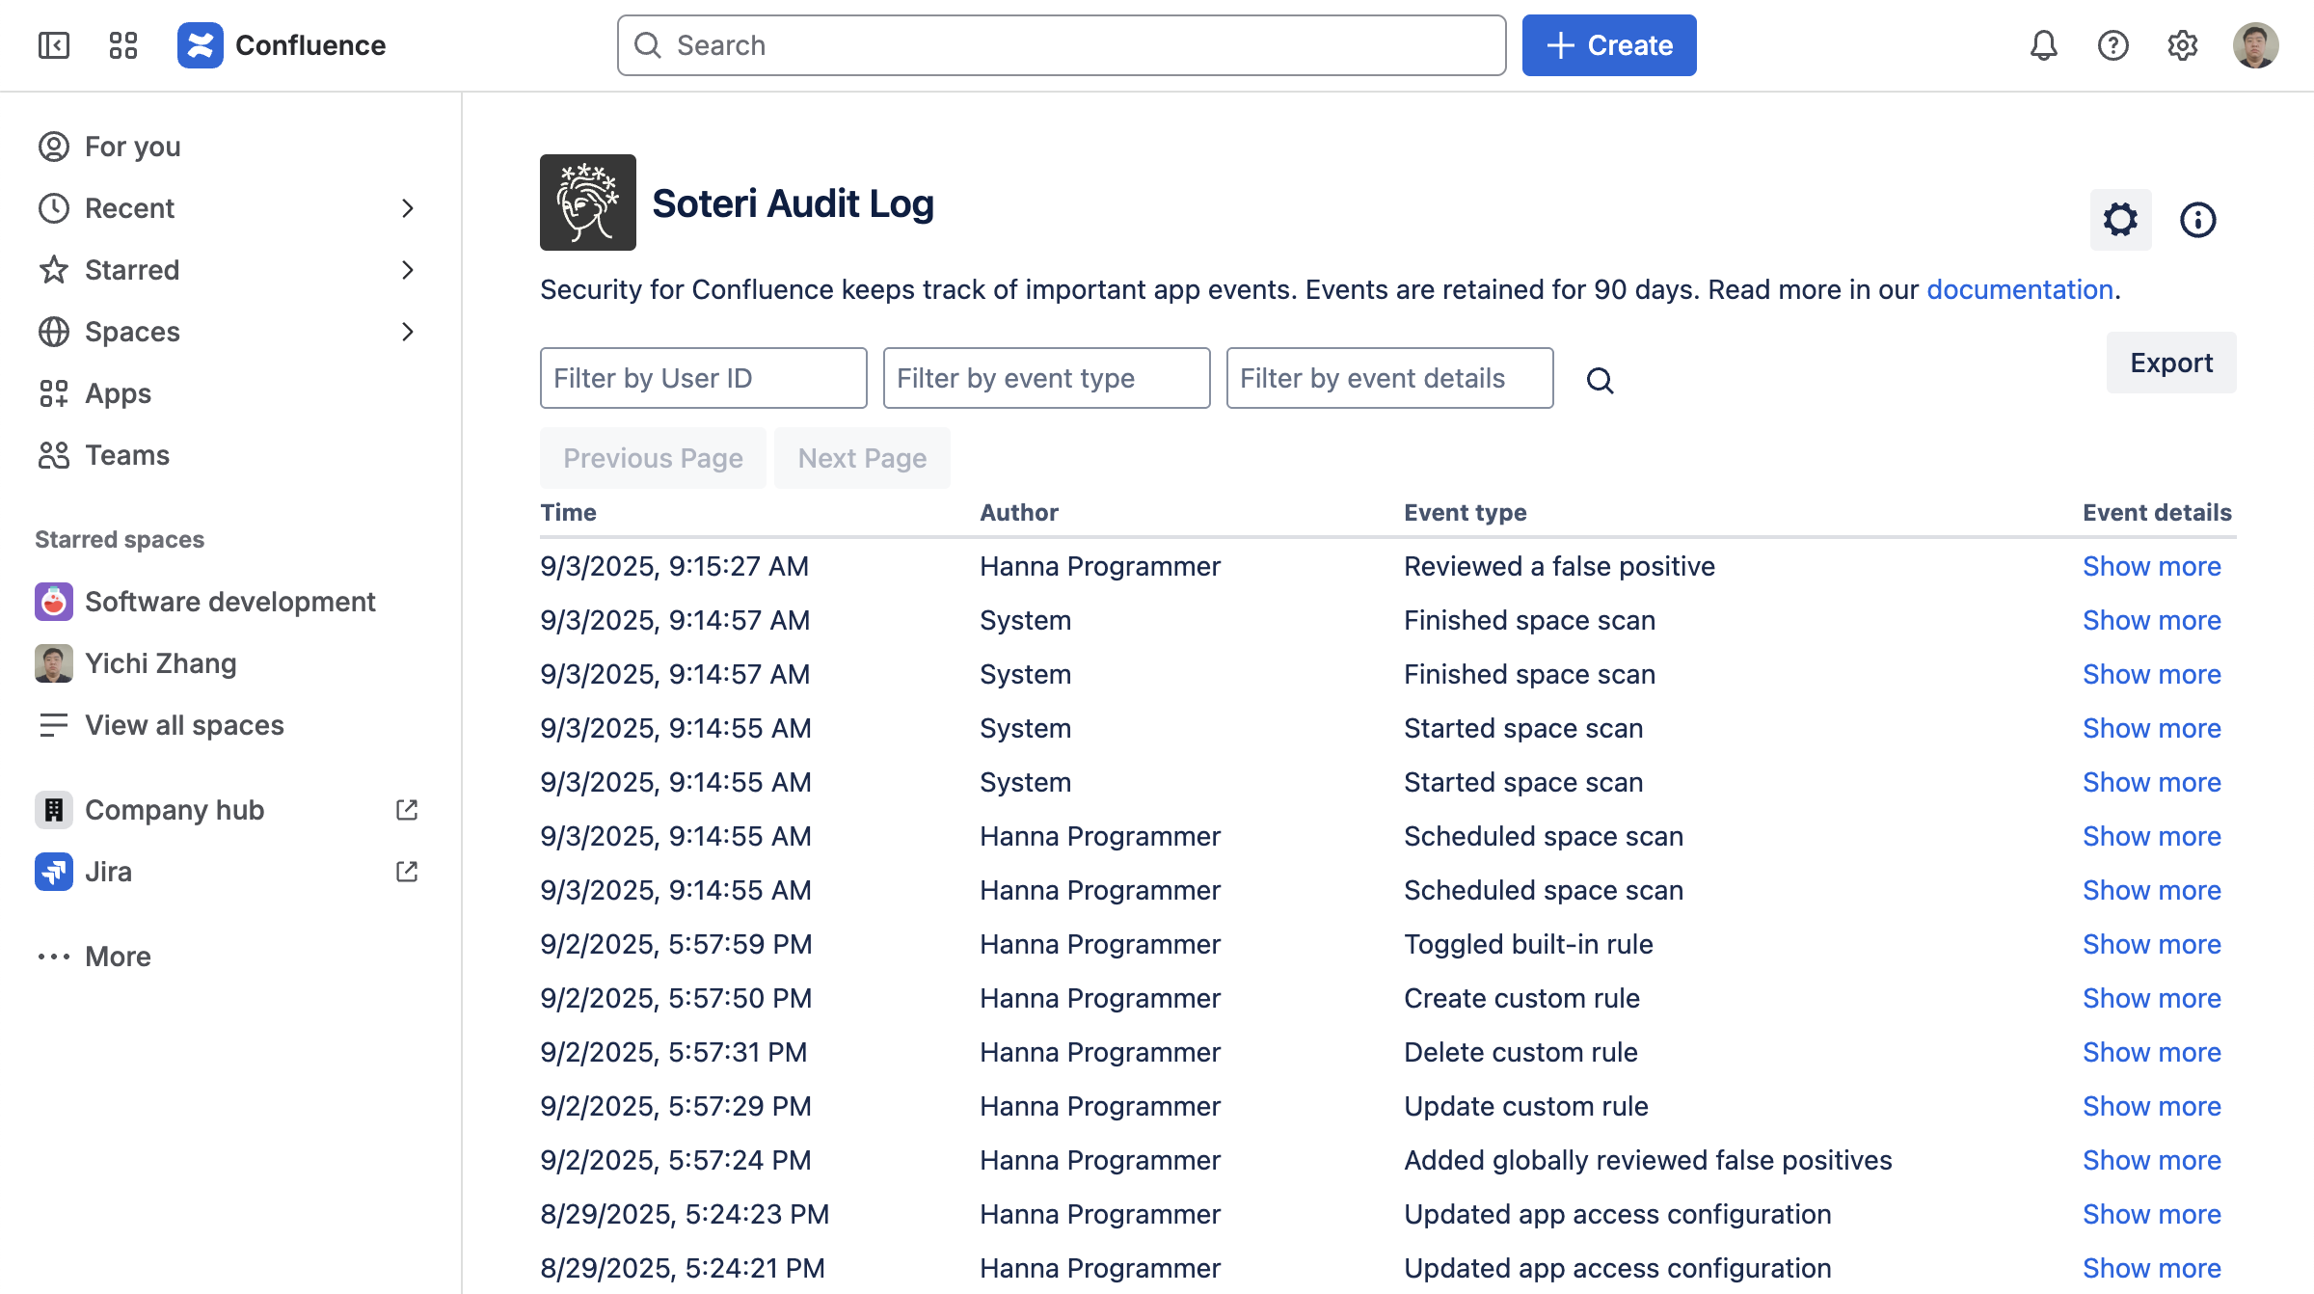
Task: Open the app switcher grid icon
Action: (123, 45)
